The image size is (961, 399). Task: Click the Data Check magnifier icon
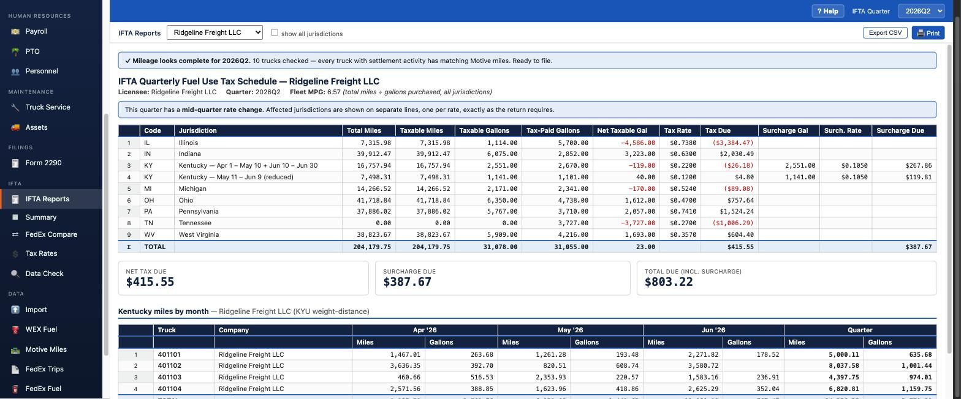click(x=15, y=274)
